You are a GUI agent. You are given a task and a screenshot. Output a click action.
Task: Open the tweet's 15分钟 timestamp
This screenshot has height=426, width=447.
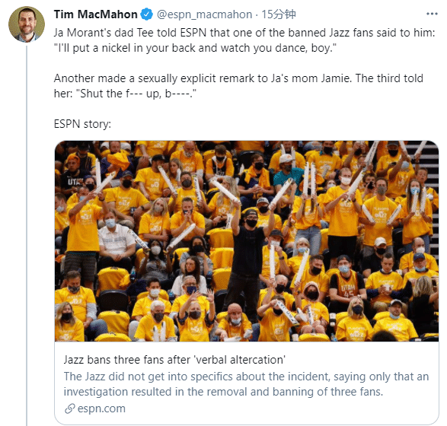coord(279,14)
